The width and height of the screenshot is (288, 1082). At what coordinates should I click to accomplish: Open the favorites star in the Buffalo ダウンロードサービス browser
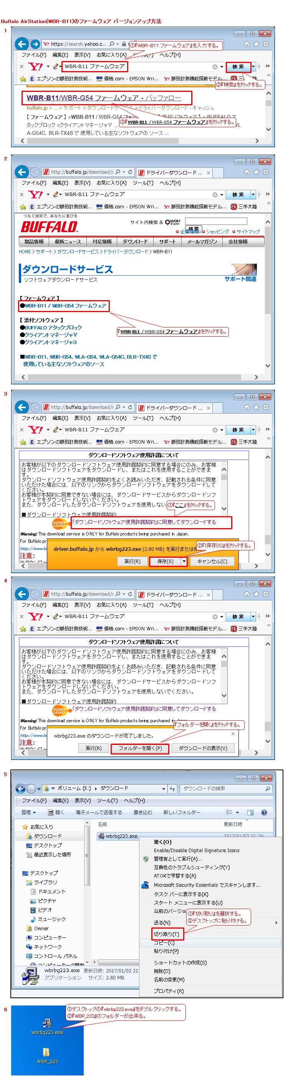pos(256,172)
